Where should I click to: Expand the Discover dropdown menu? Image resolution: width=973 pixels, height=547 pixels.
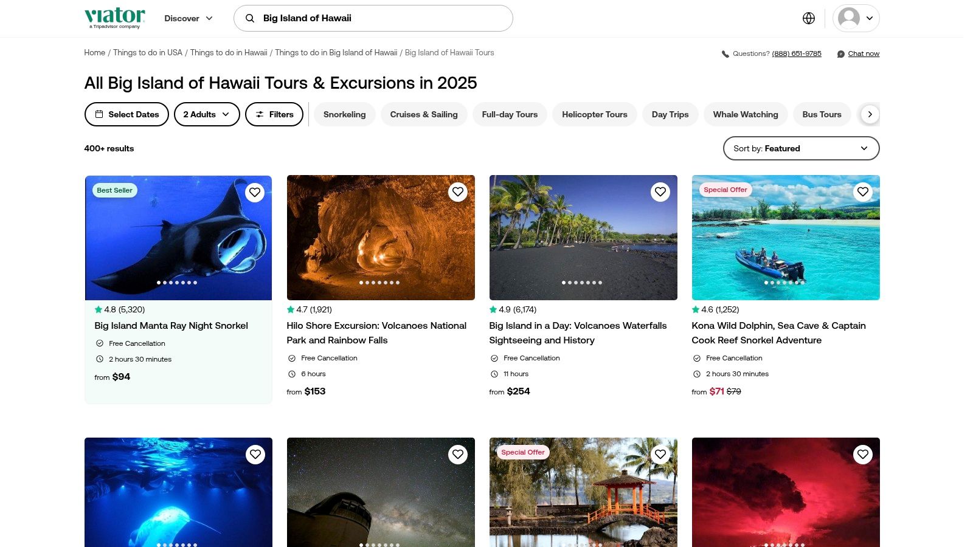(189, 18)
